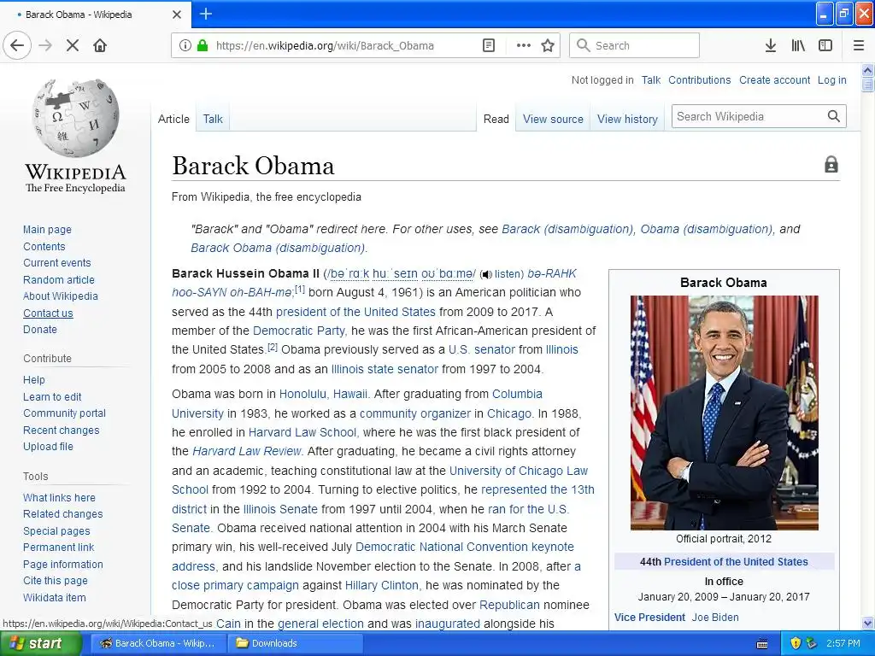Click the Contact us sidebar link
The height and width of the screenshot is (656, 875).
point(48,313)
